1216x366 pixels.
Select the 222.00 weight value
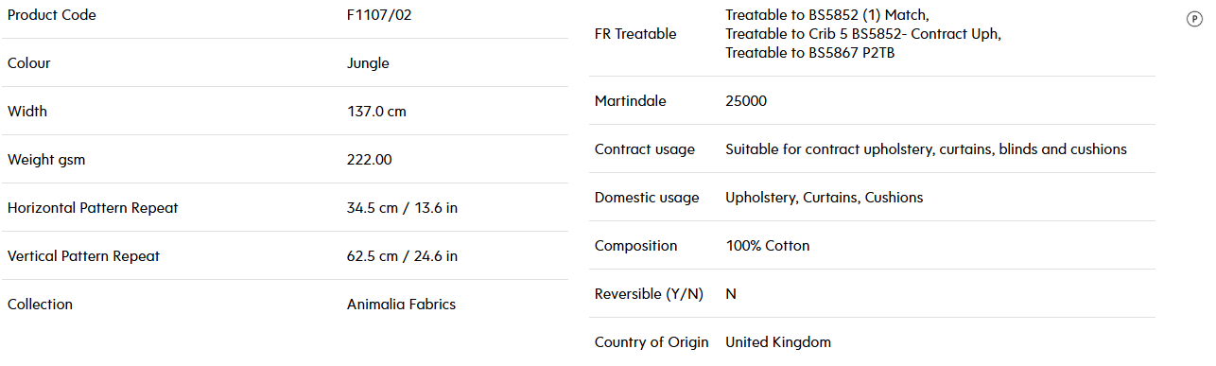(370, 160)
